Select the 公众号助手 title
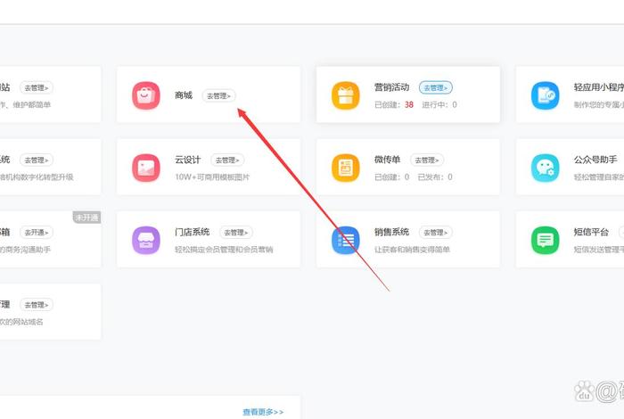 pyautogui.click(x=595, y=160)
